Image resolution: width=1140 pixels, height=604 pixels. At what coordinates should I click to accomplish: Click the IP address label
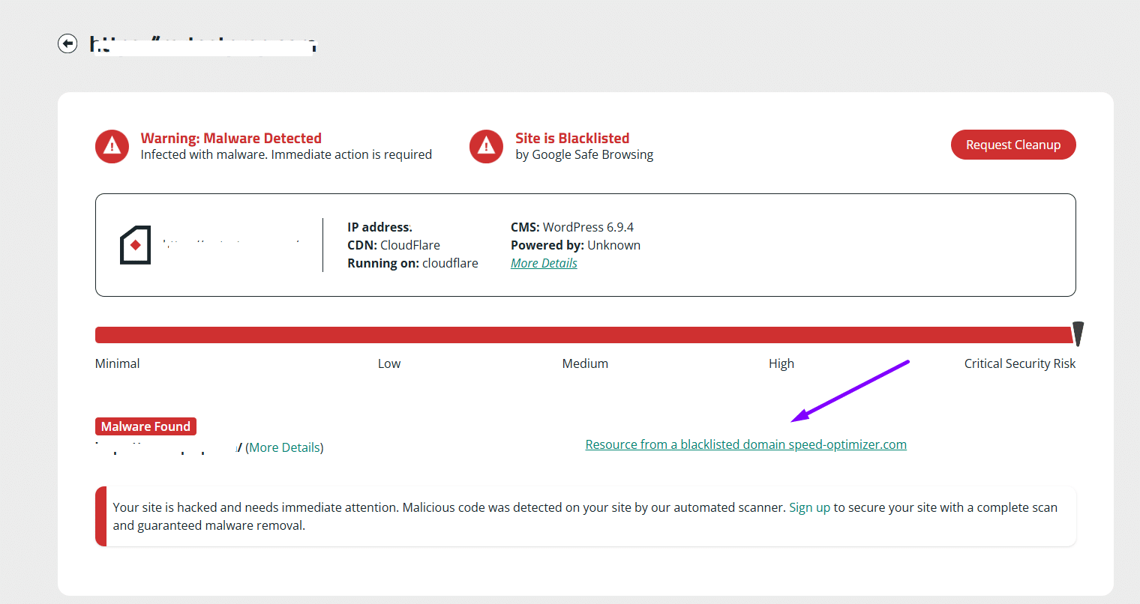tap(379, 227)
